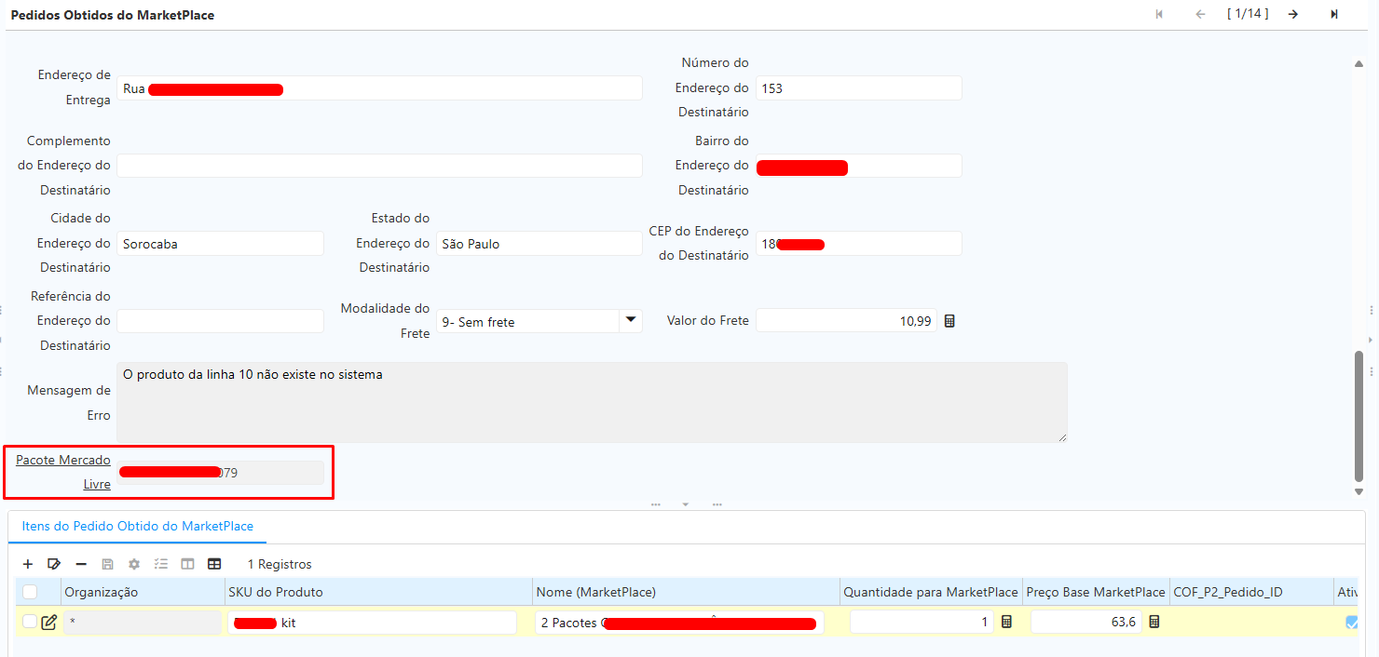Viewport: 1379px width, 657px height.
Task: Open calculator for Quantidade para MarketPlace
Action: [x=1006, y=622]
